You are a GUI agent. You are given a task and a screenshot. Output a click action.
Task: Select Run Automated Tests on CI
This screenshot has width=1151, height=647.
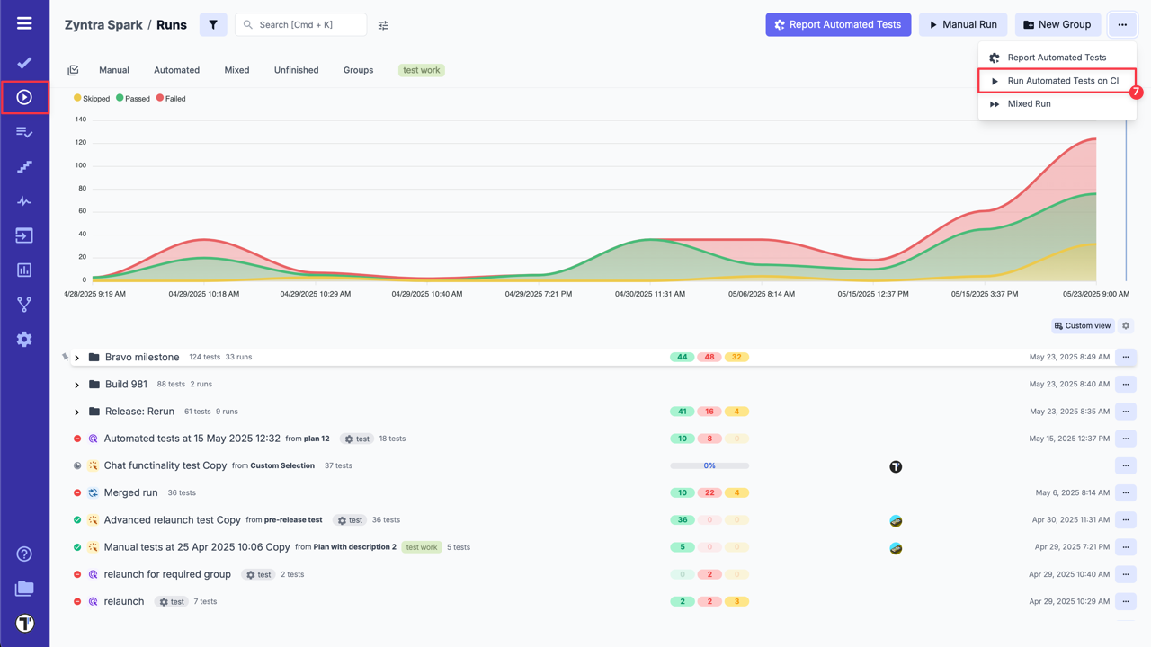click(x=1062, y=81)
